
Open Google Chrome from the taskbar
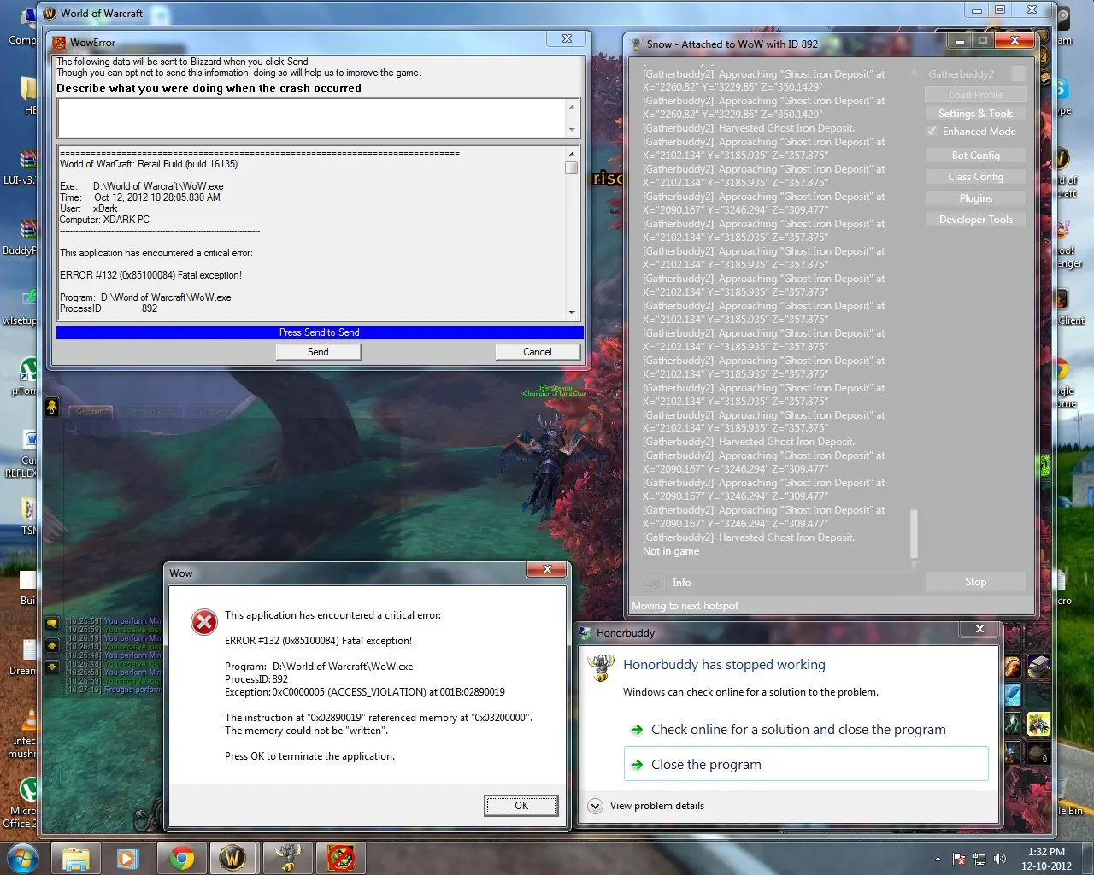pos(181,858)
